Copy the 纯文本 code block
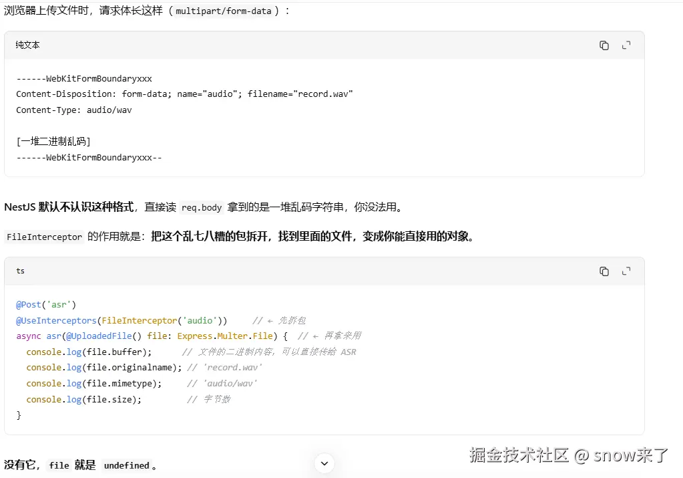This screenshot has width=683, height=478. pos(604,45)
